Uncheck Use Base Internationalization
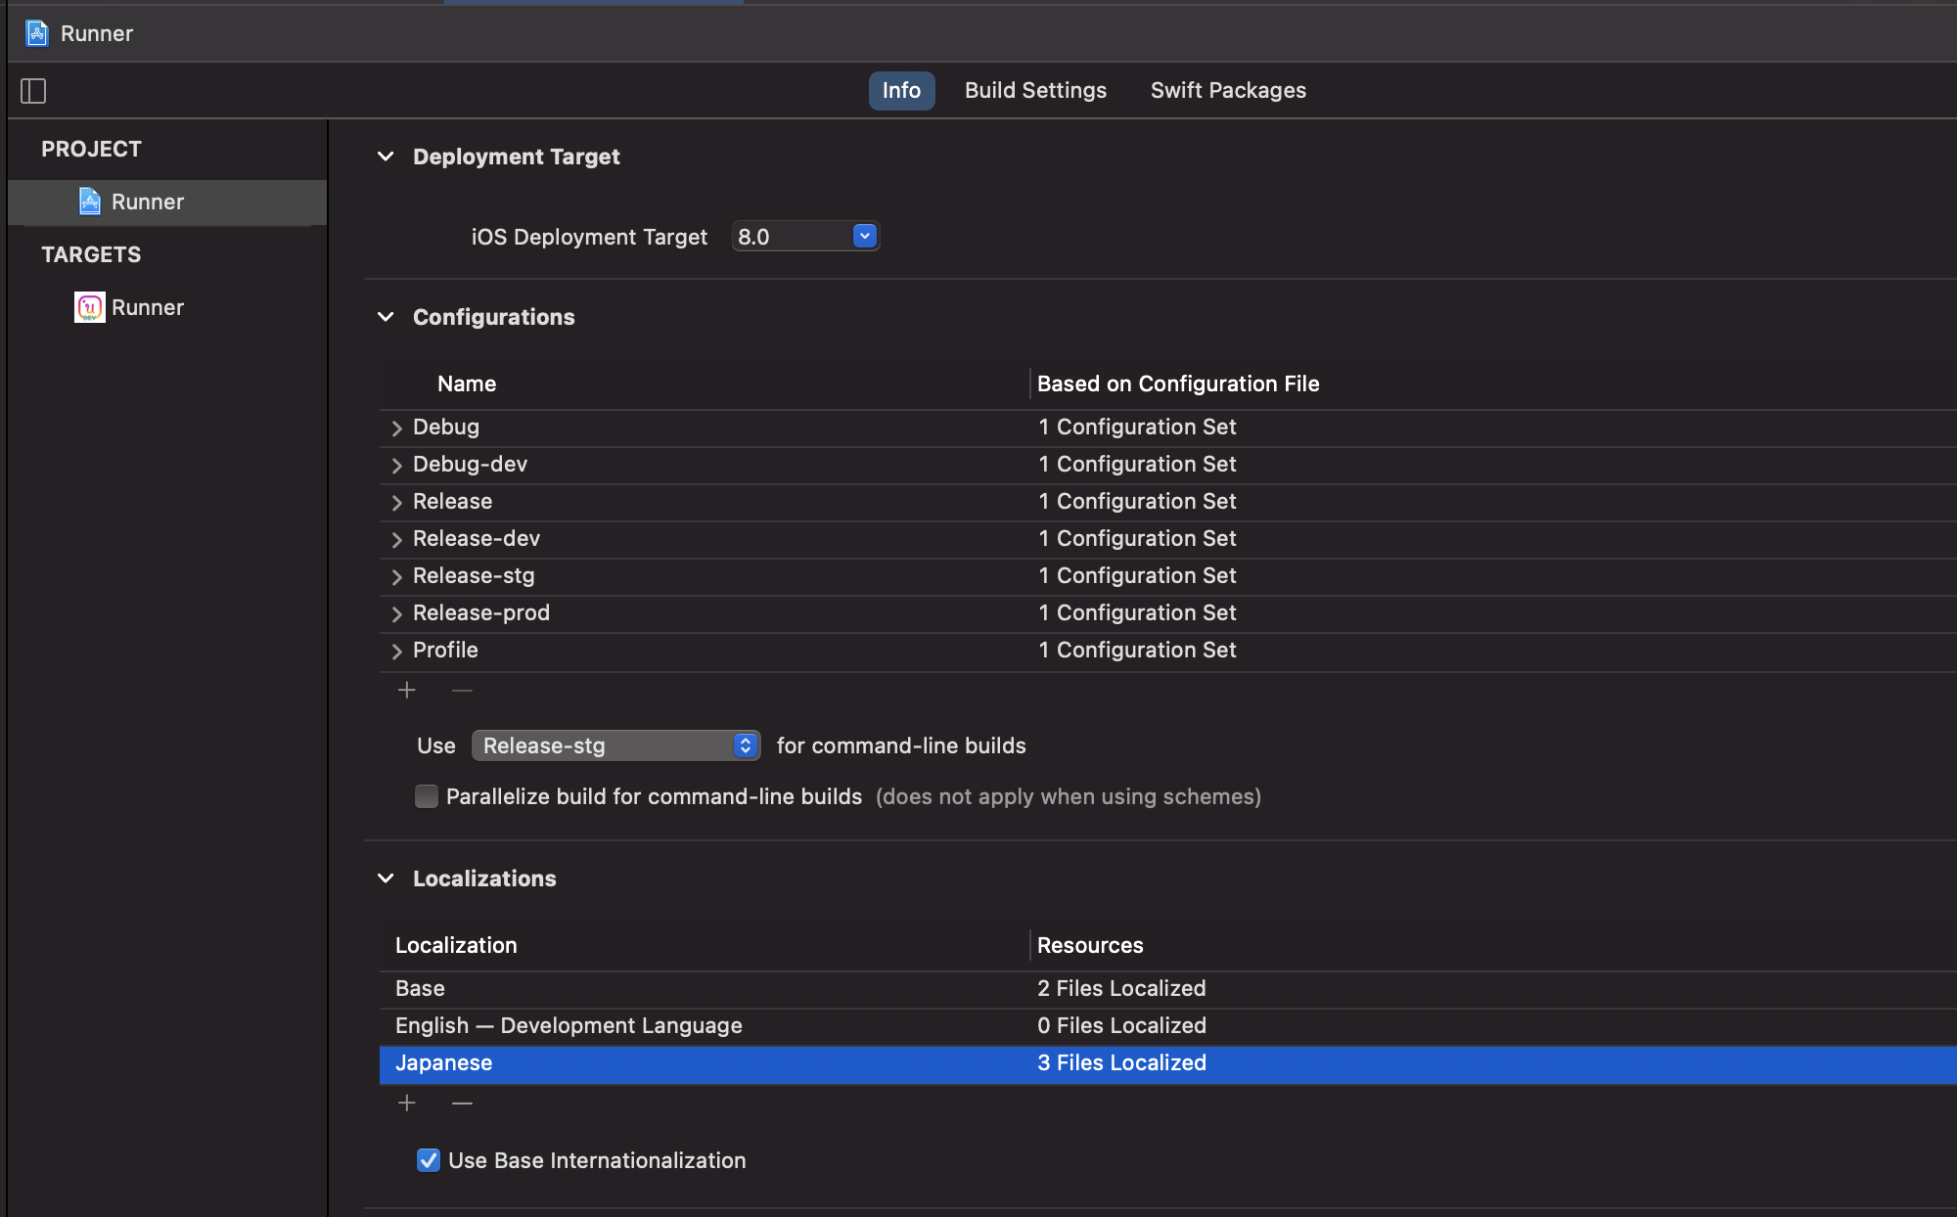The height and width of the screenshot is (1217, 1957). click(429, 1160)
